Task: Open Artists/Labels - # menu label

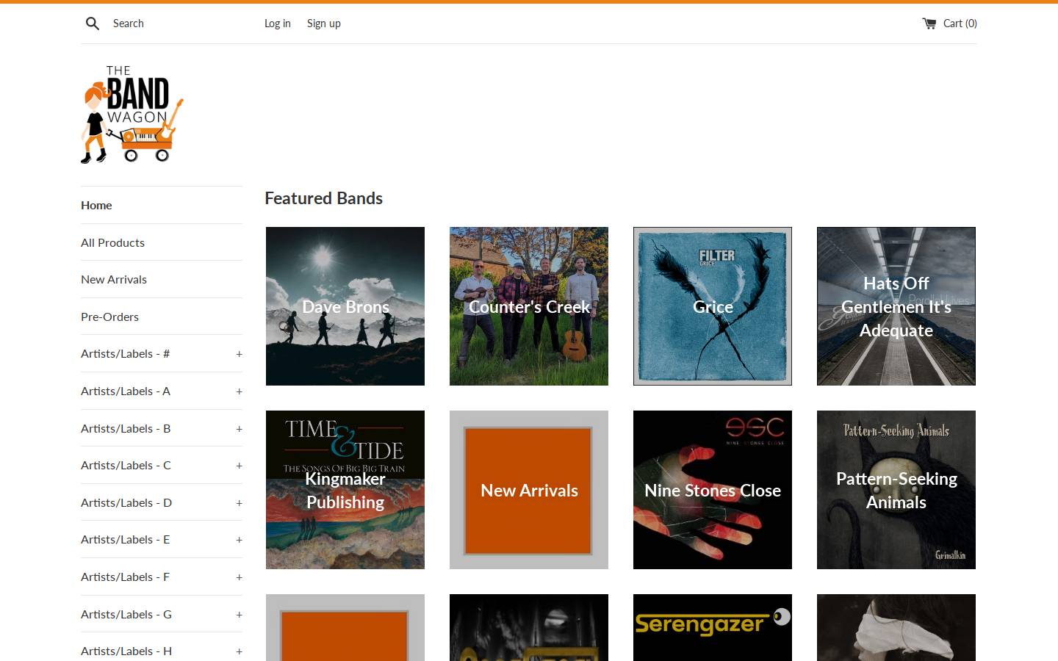Action: pyautogui.click(x=126, y=353)
